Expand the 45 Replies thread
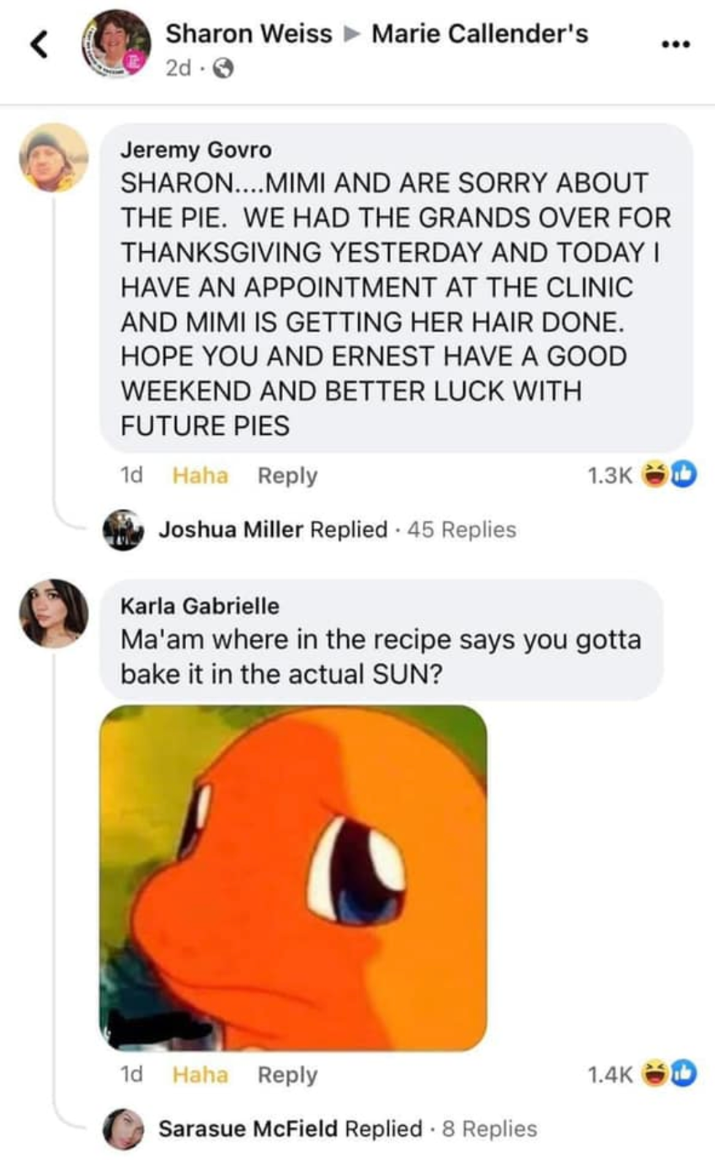715x1160 pixels. click(461, 529)
